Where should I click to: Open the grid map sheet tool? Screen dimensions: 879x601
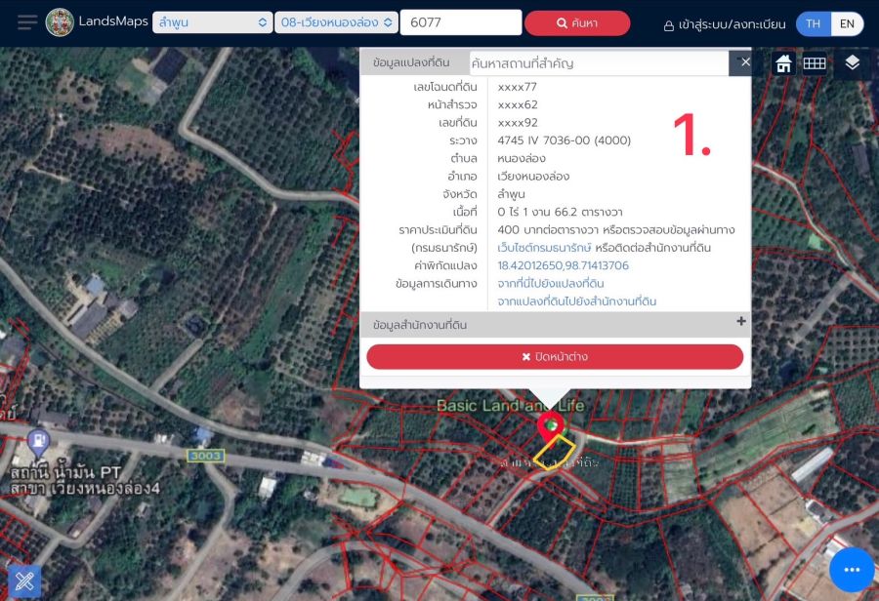pyautogui.click(x=815, y=63)
